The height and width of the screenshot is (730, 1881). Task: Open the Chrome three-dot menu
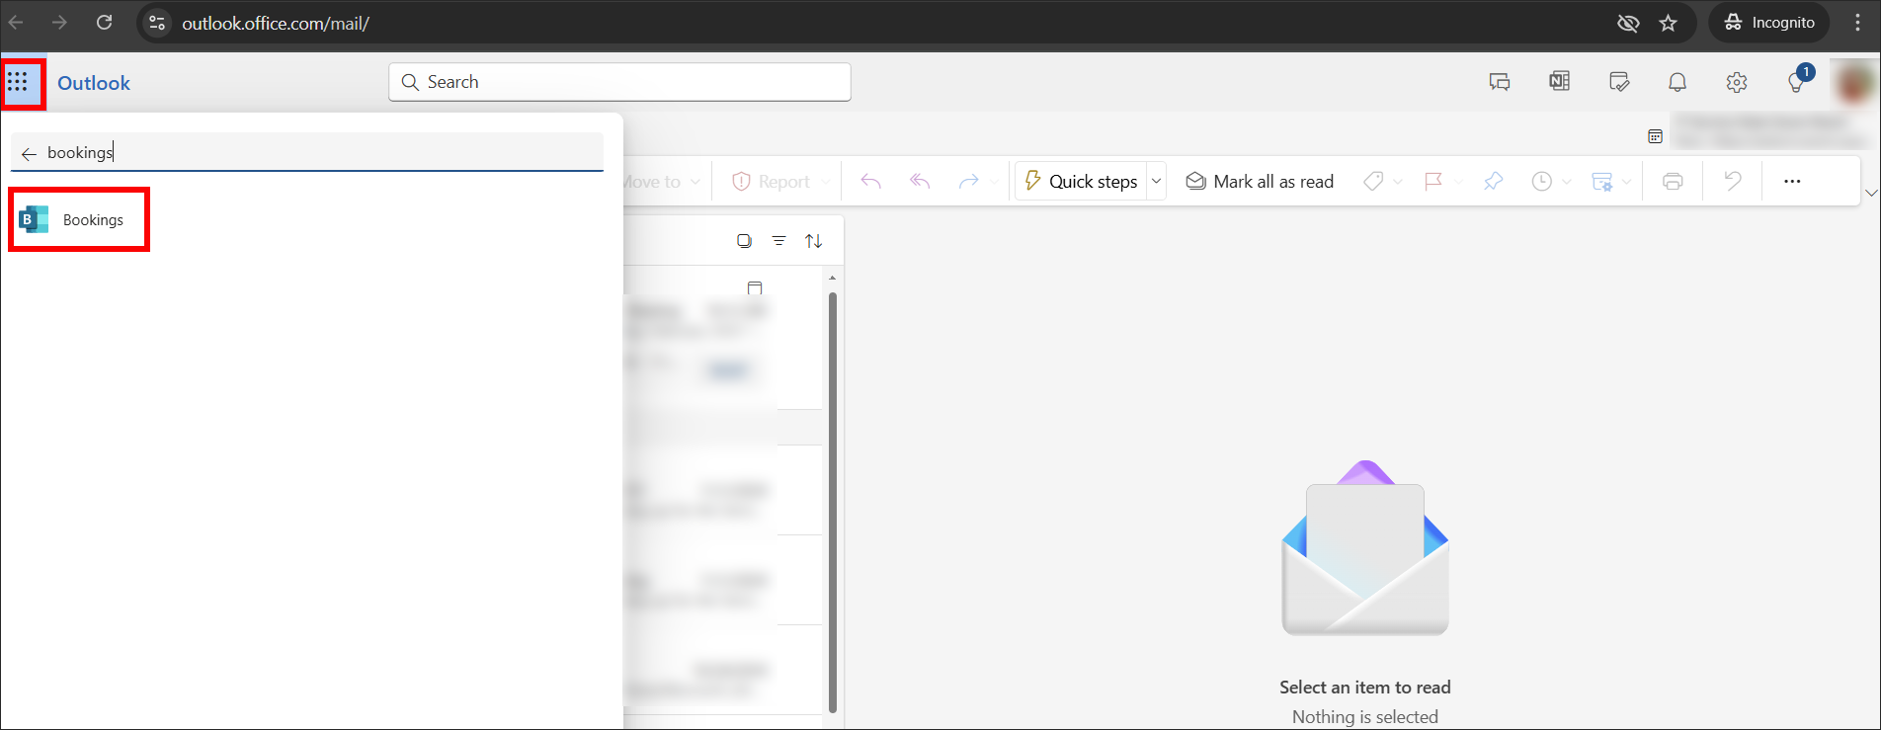(x=1857, y=23)
